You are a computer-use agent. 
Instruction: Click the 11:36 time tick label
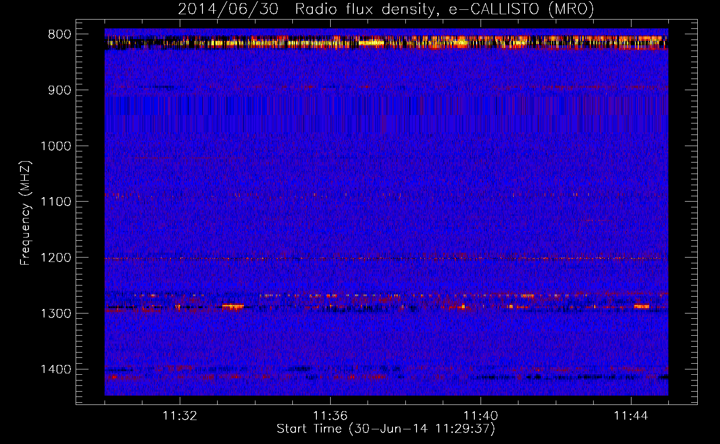pos(330,416)
